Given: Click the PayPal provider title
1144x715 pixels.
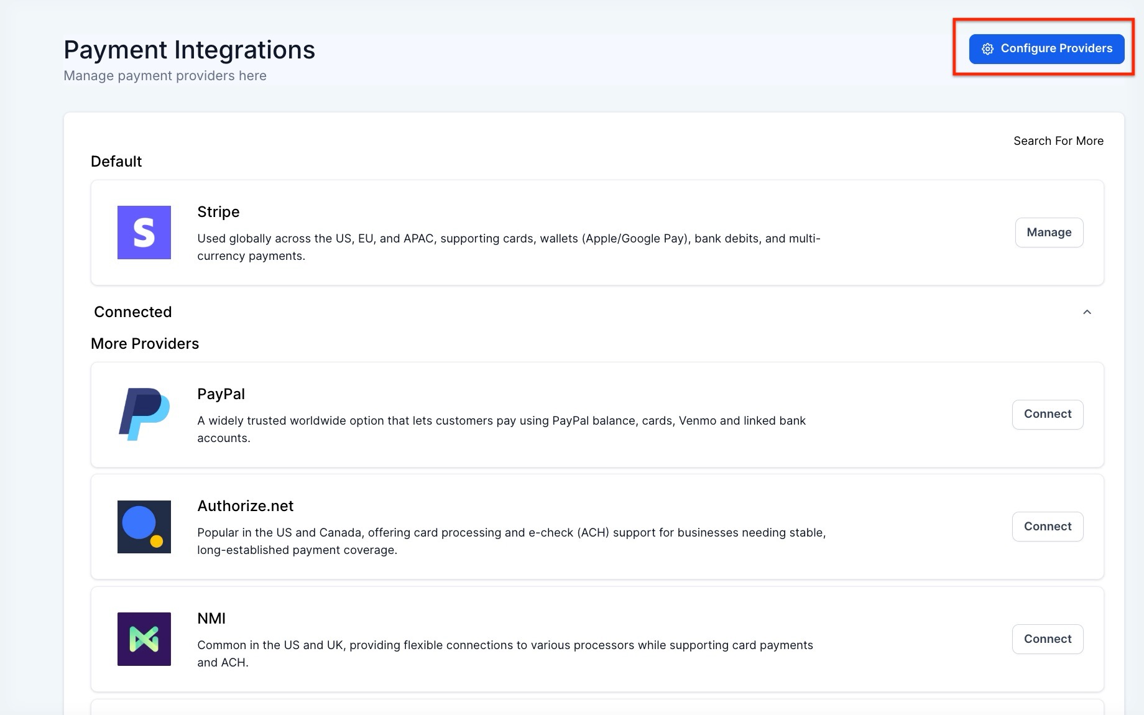Looking at the screenshot, I should (221, 394).
